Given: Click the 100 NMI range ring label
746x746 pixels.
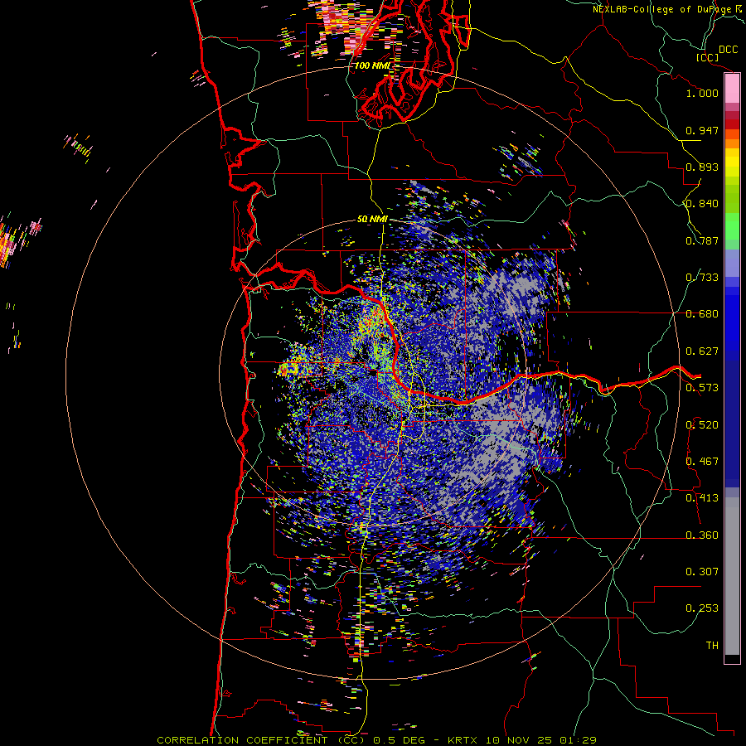Looking at the screenshot, I should click(371, 65).
